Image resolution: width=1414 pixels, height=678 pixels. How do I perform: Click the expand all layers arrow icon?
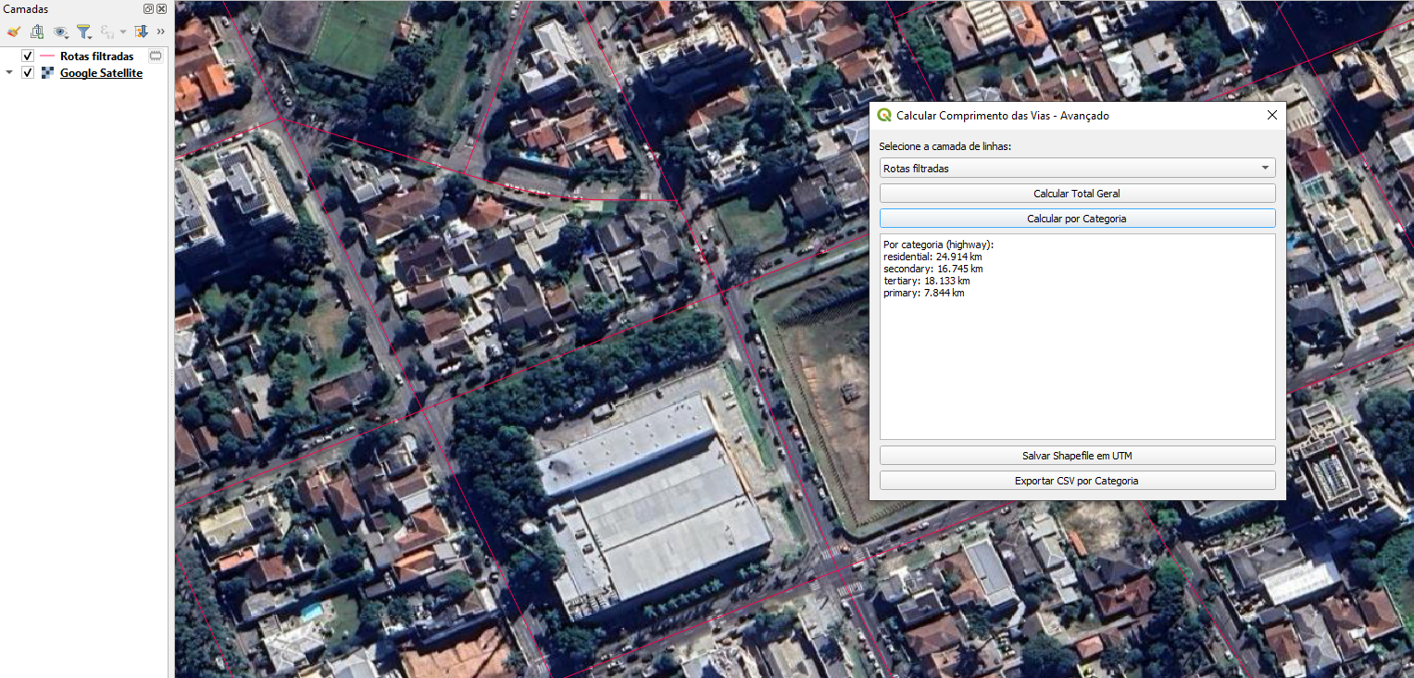coord(141,31)
